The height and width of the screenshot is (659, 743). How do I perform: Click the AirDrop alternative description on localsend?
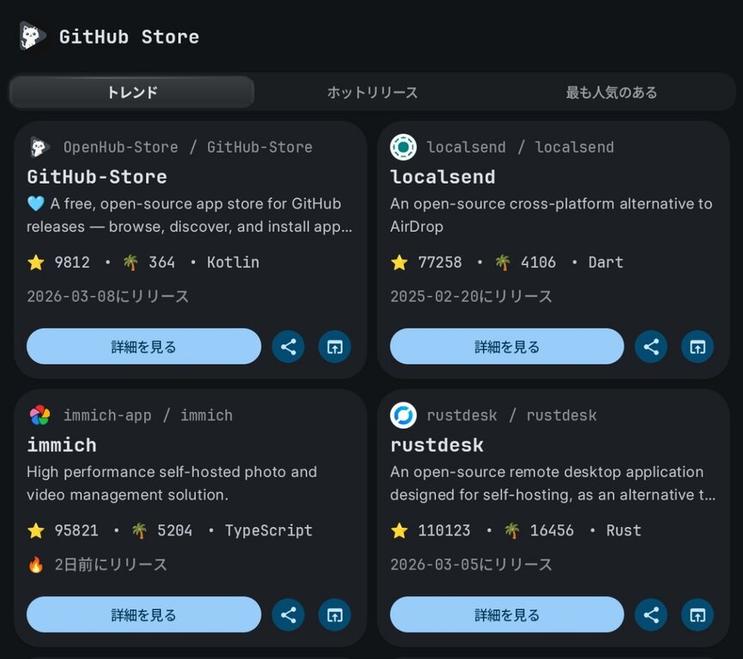click(551, 215)
